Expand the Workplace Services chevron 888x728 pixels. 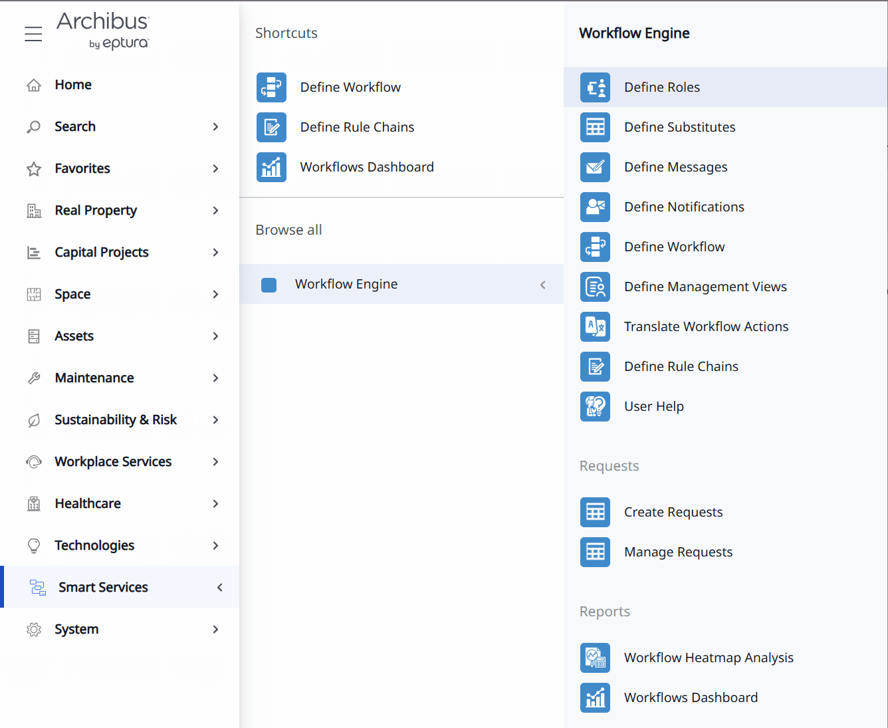[x=215, y=462]
